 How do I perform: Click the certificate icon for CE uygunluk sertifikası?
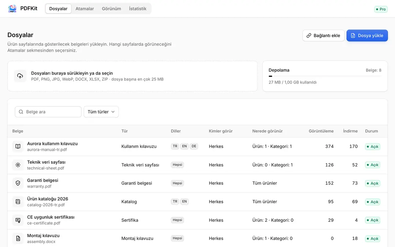pyautogui.click(x=18, y=220)
